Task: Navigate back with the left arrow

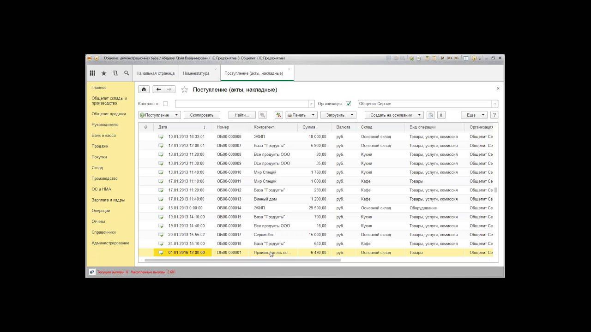Action: tap(158, 89)
